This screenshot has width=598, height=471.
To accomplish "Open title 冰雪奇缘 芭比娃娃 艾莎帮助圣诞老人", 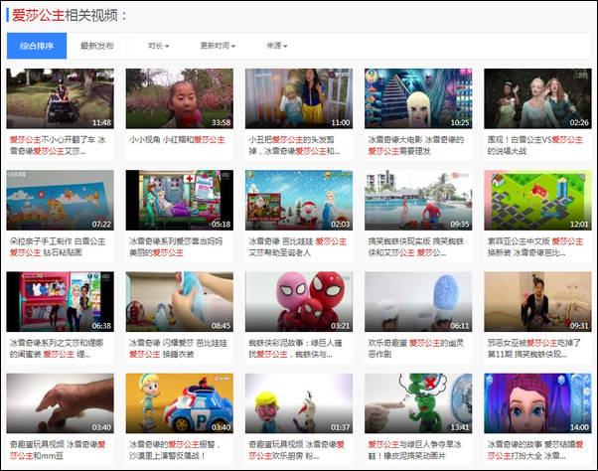I will [297, 246].
